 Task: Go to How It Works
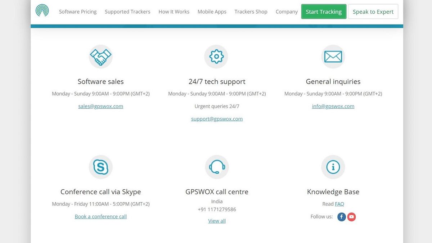click(x=174, y=12)
